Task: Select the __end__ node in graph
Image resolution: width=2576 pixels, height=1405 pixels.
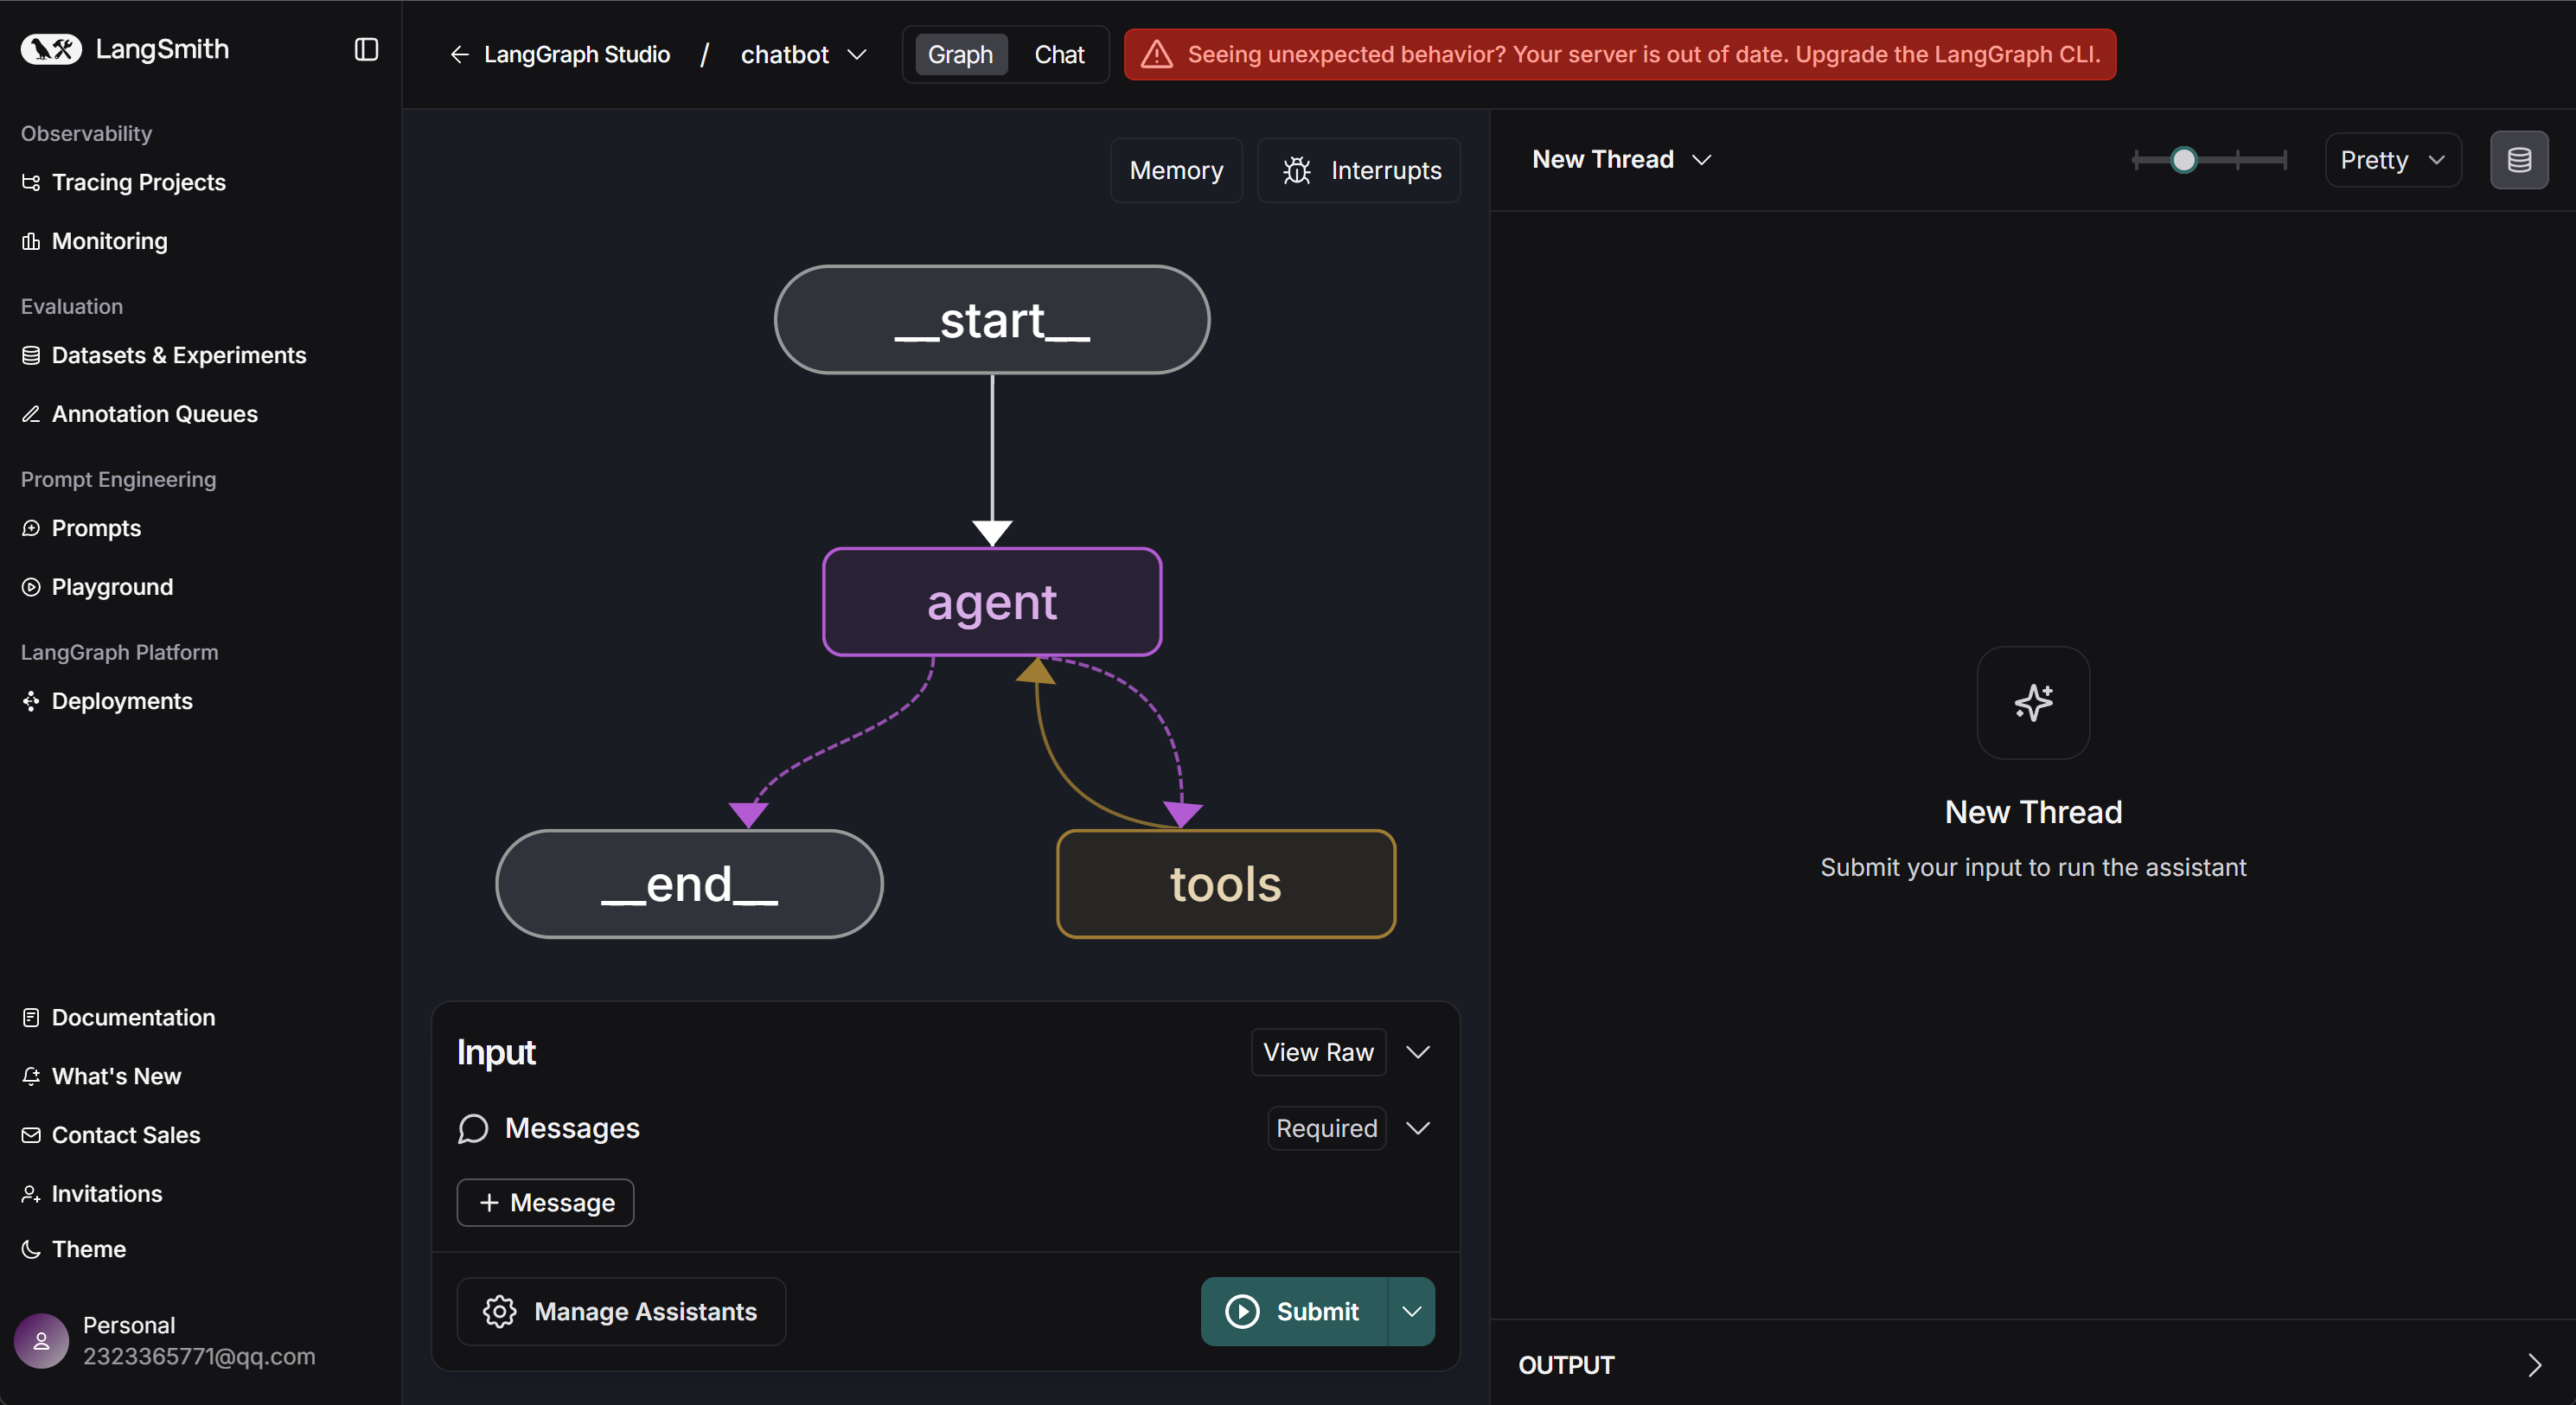Action: pos(690,884)
